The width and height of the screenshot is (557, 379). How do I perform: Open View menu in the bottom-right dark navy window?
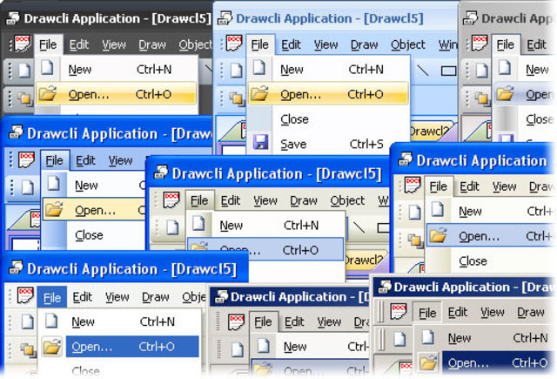pyautogui.click(x=493, y=313)
